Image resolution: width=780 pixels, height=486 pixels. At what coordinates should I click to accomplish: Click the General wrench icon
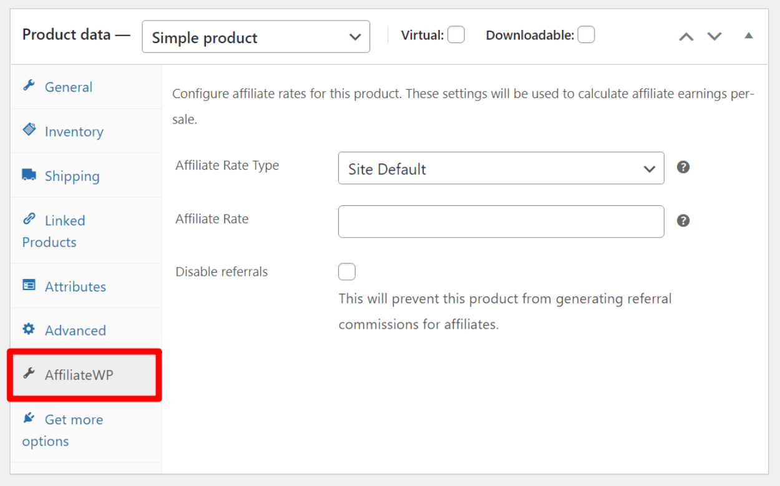[29, 85]
